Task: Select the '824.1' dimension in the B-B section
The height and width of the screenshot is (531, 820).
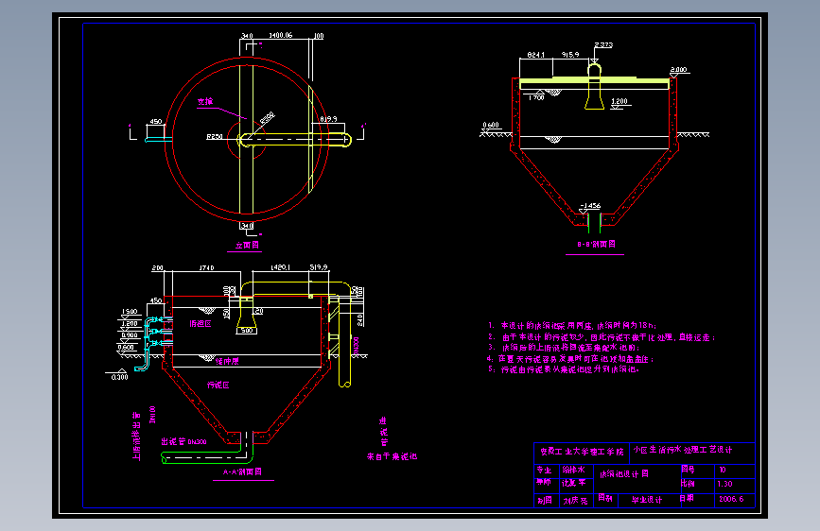Action: 535,55
